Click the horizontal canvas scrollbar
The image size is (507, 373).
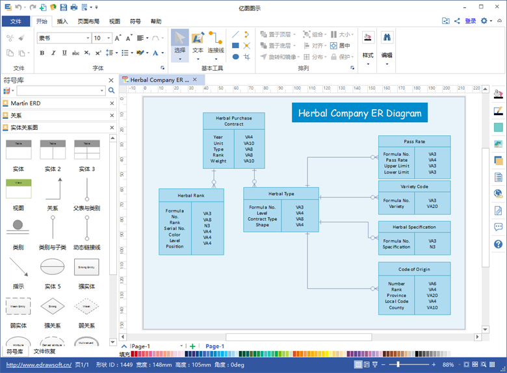[x=299, y=337]
